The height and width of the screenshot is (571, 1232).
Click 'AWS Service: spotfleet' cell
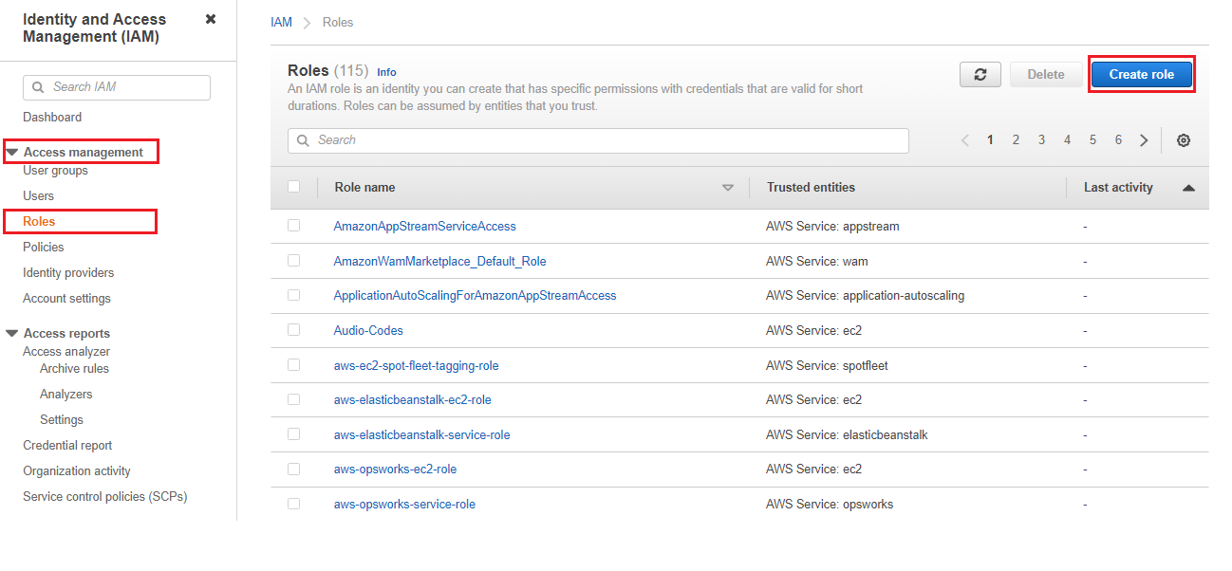(x=827, y=366)
